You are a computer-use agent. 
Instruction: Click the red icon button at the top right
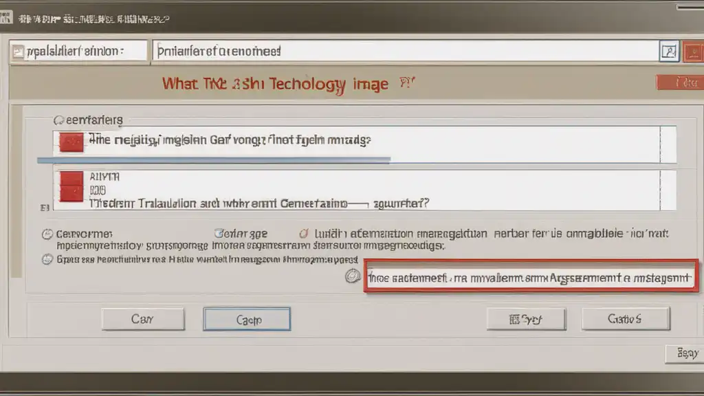[694, 52]
